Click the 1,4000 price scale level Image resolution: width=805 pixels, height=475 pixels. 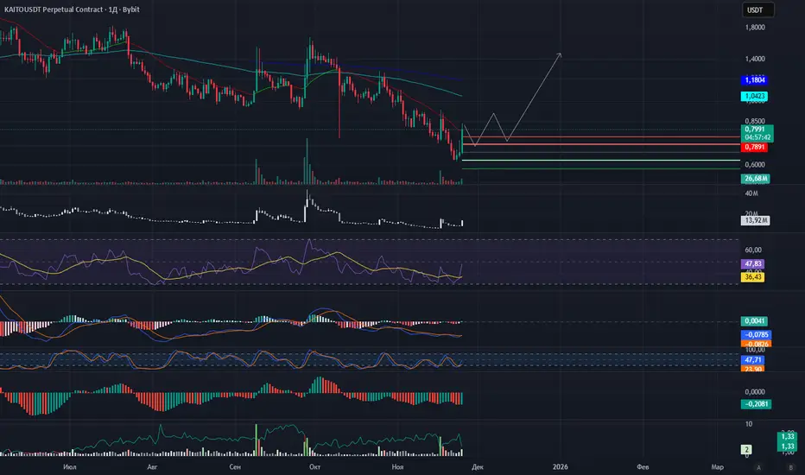pyautogui.click(x=755, y=59)
